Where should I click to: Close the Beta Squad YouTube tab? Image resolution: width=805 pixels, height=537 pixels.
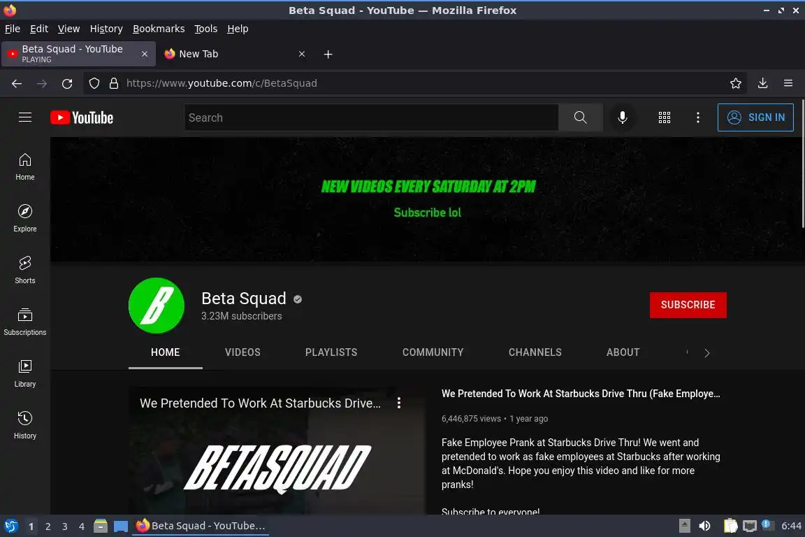pyautogui.click(x=144, y=54)
